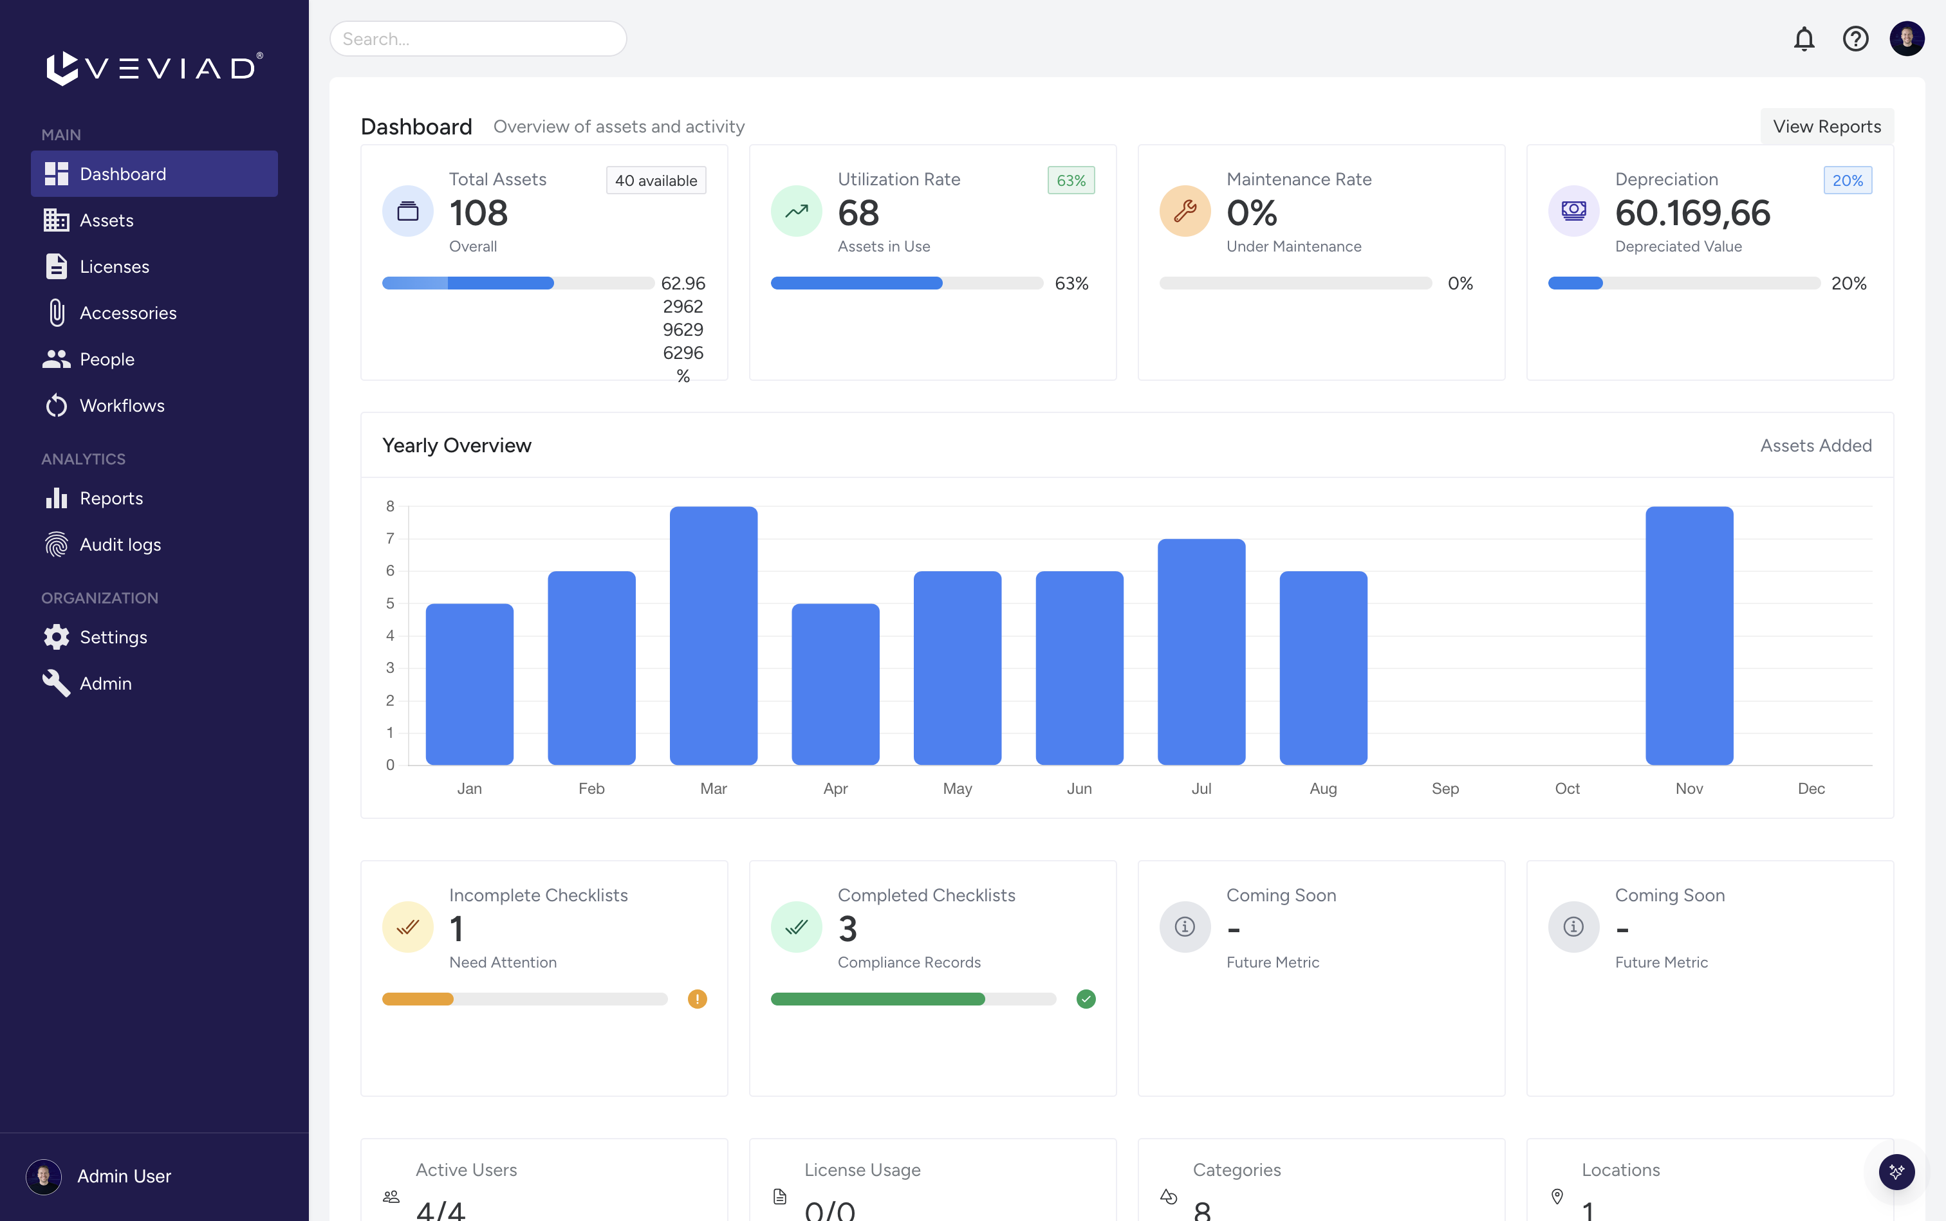Image resolution: width=1946 pixels, height=1221 pixels.
Task: Click the Total Assets box icon
Action: (x=408, y=212)
